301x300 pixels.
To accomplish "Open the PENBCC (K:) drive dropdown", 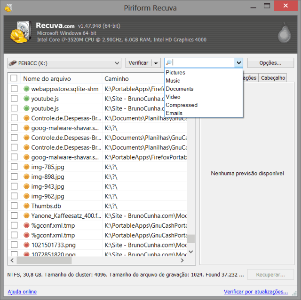I will pos(64,63).
